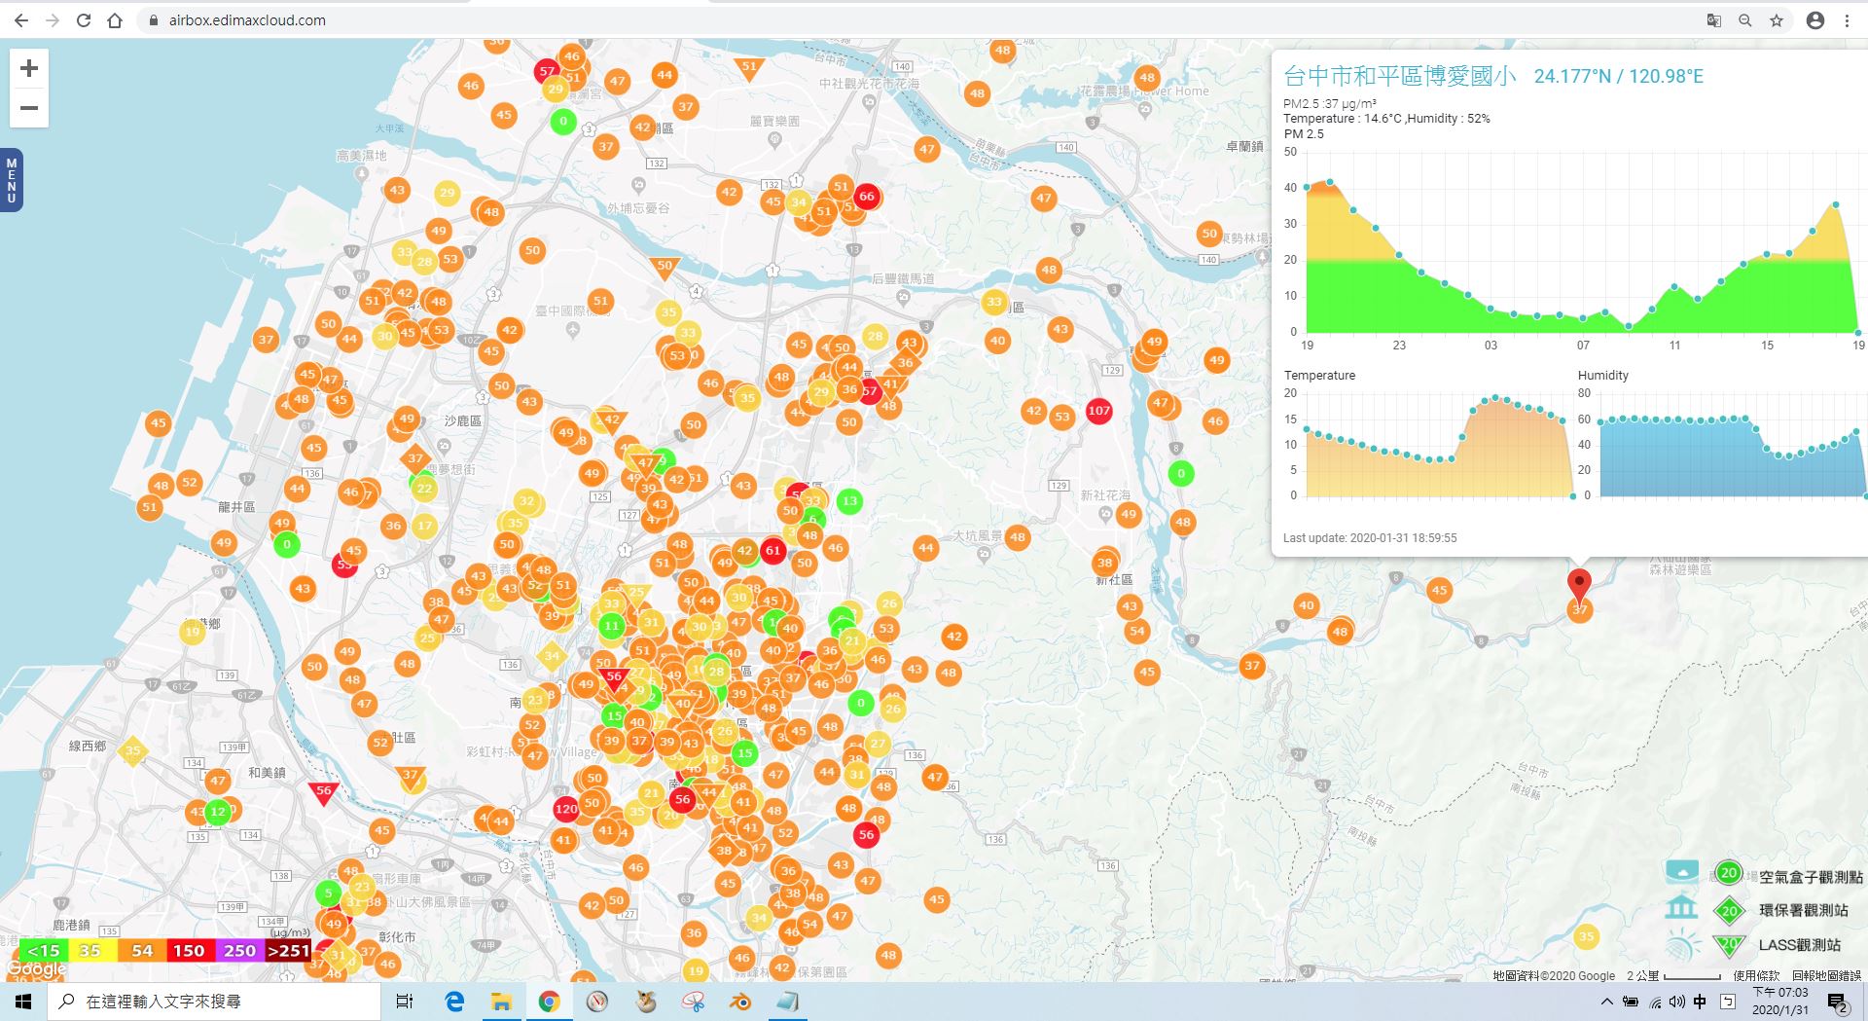Toggle 空氣盒子觀測點 layer in legend
Viewport: 1868px width, 1021px height.
tap(1811, 877)
